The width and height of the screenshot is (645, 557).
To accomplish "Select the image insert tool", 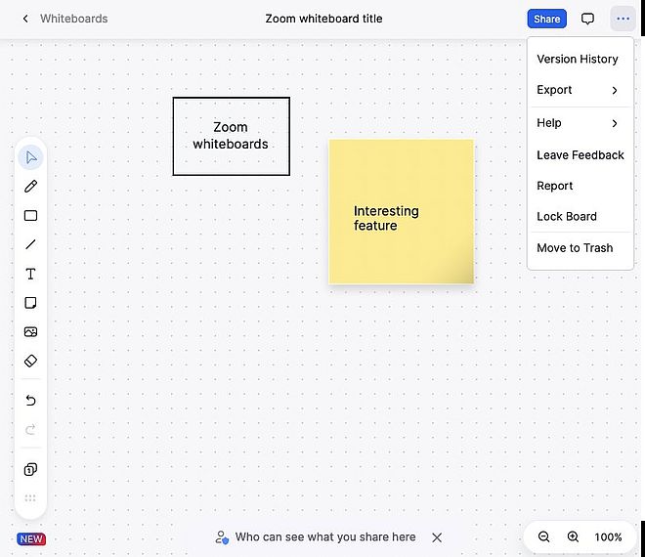I will click(31, 331).
